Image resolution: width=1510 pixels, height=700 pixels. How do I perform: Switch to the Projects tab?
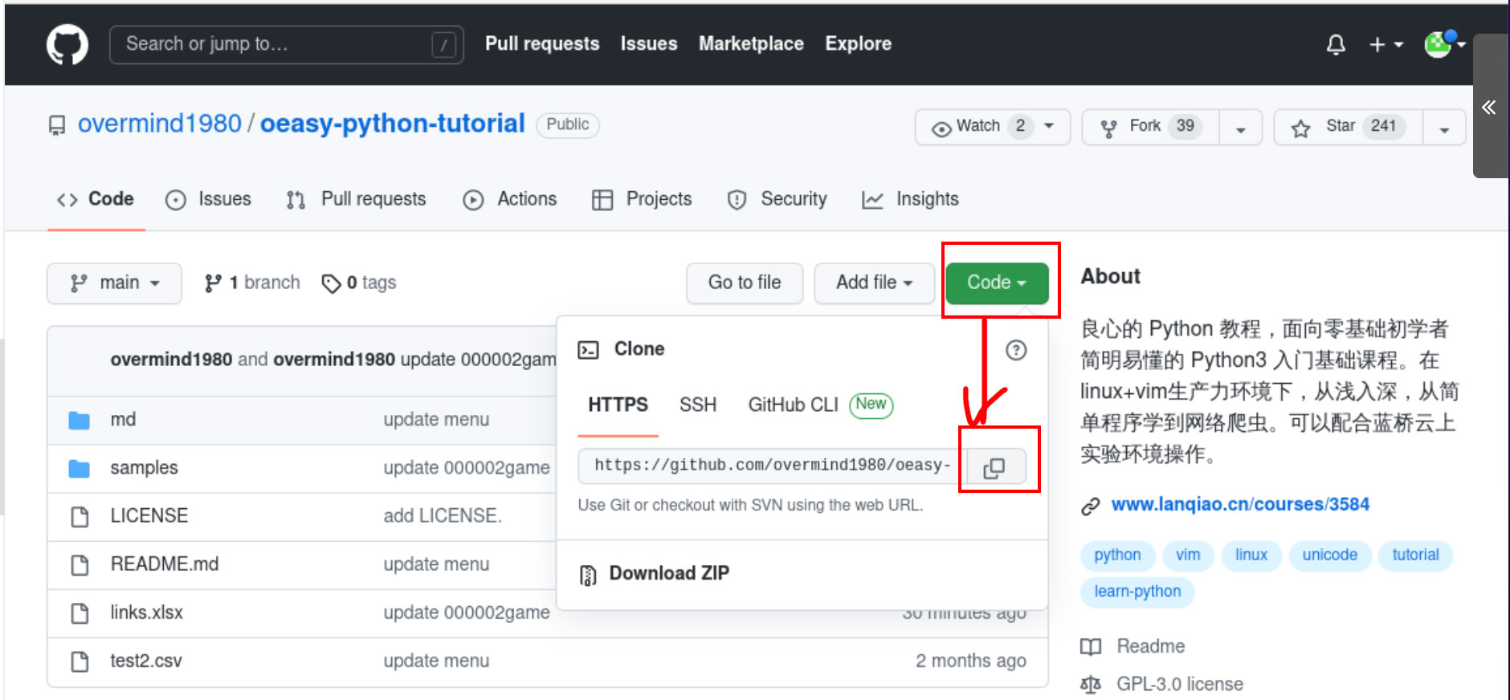(x=642, y=199)
